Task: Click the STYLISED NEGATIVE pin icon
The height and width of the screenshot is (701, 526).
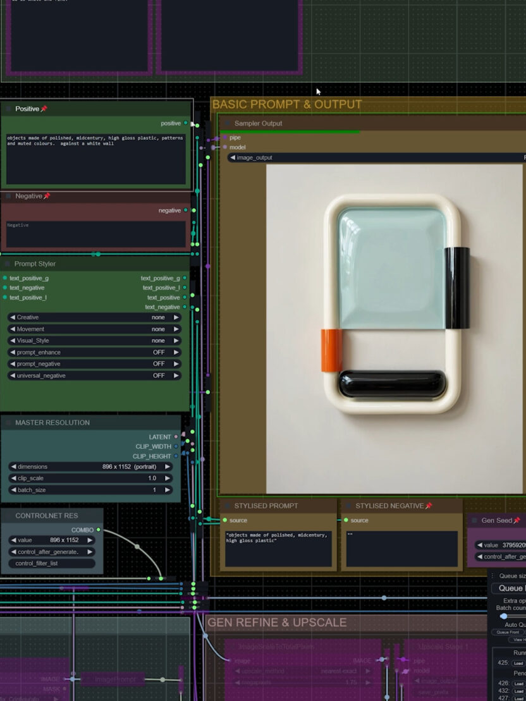Action: 429,506
